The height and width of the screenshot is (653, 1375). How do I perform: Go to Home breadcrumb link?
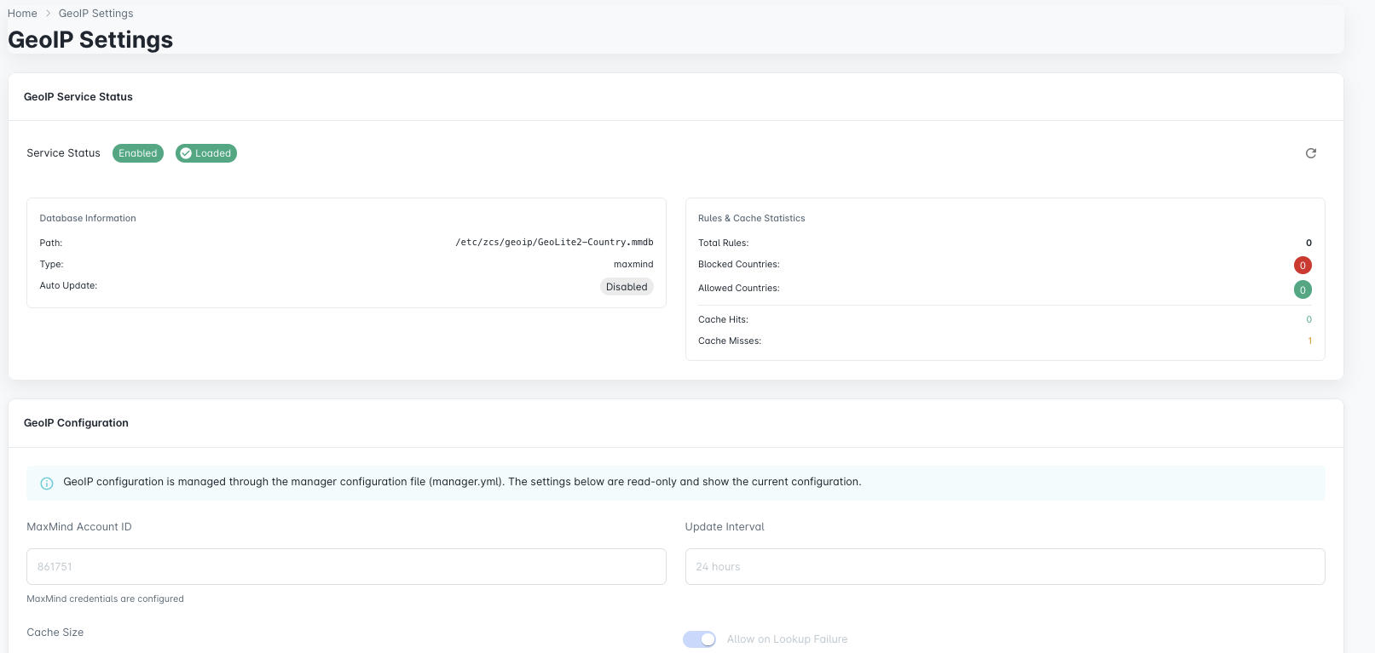pos(22,14)
